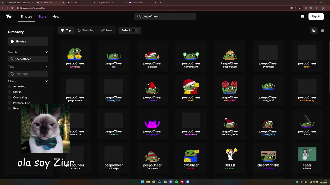Close the Minecraft Parkour Maps tab
The height and width of the screenshot is (185, 330).
tap(33, 3)
